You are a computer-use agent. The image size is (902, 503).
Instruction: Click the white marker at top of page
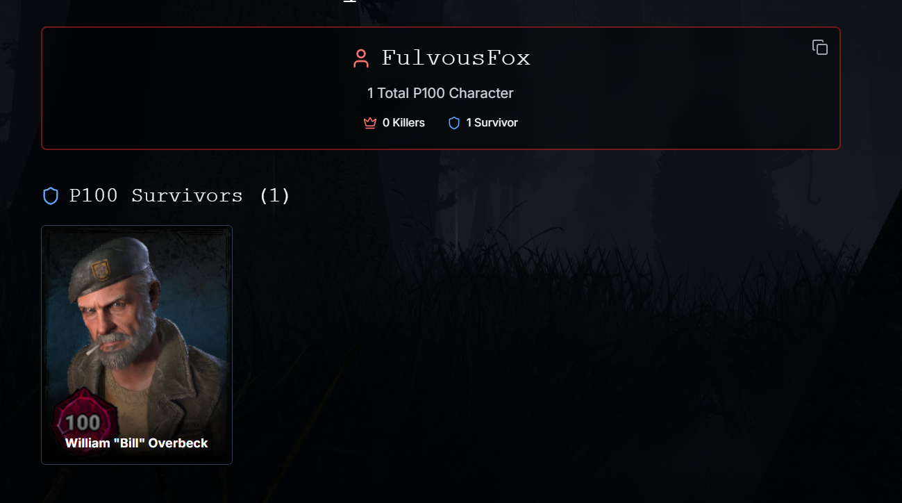pyautogui.click(x=350, y=1)
